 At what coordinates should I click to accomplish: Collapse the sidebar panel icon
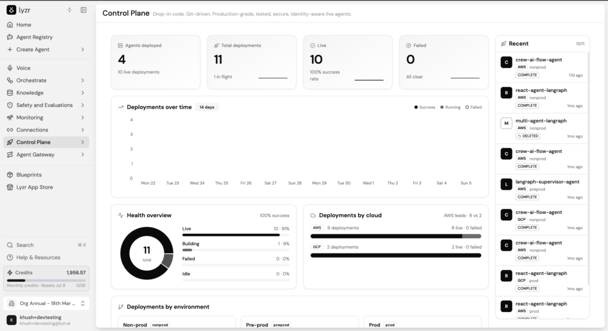click(x=83, y=10)
